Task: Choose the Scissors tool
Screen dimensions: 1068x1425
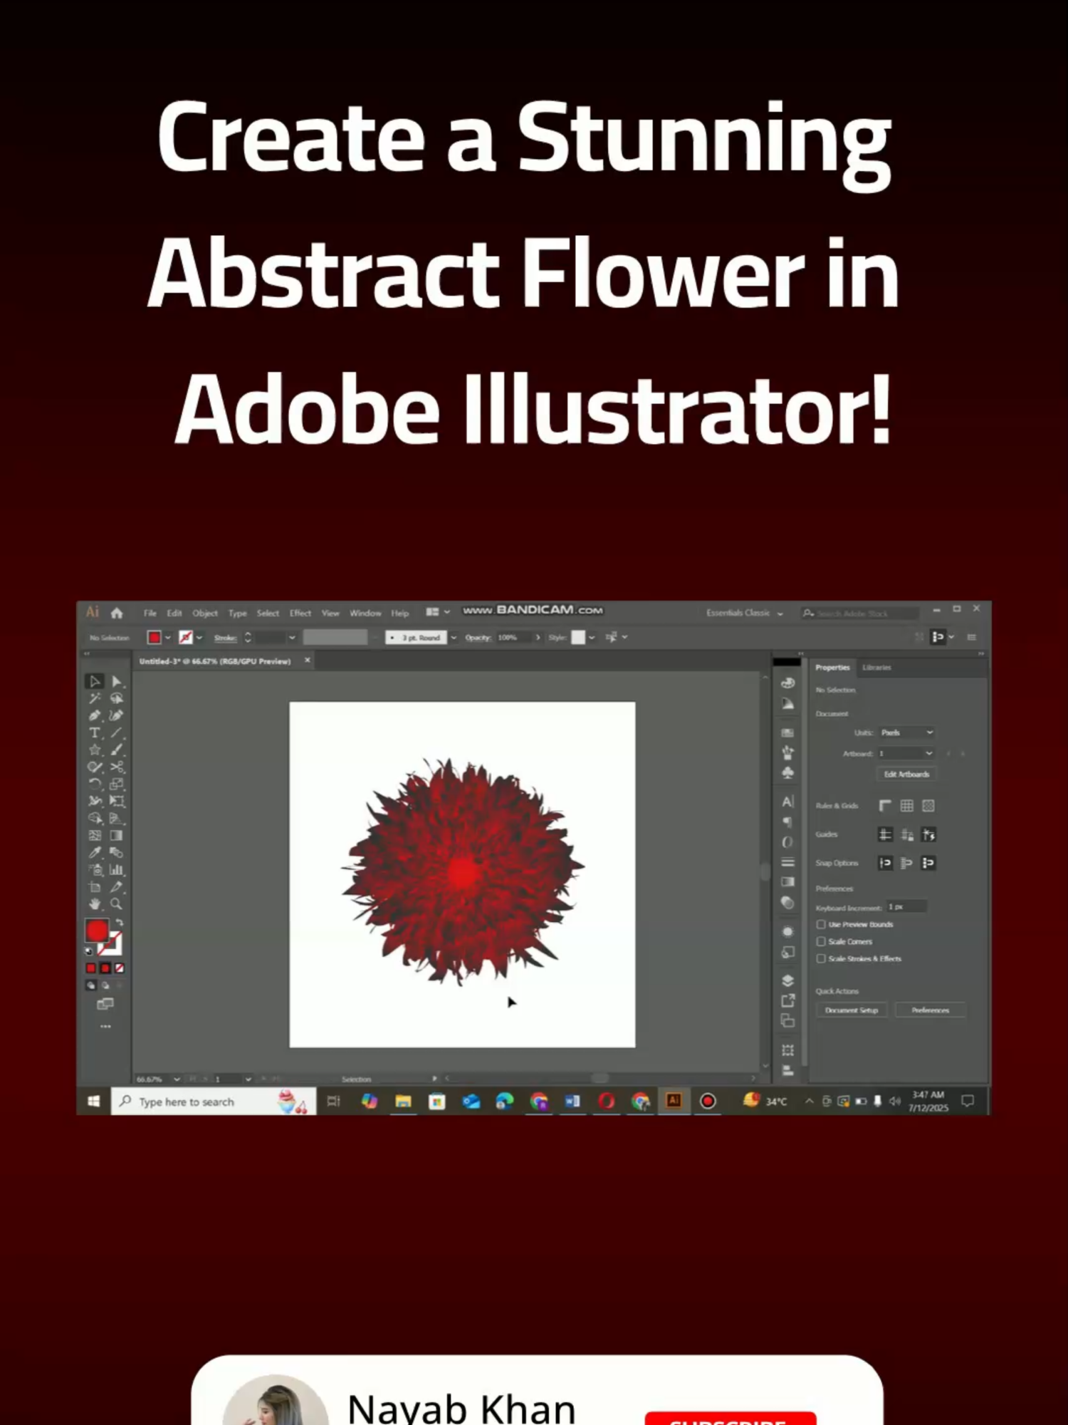Action: tap(117, 767)
